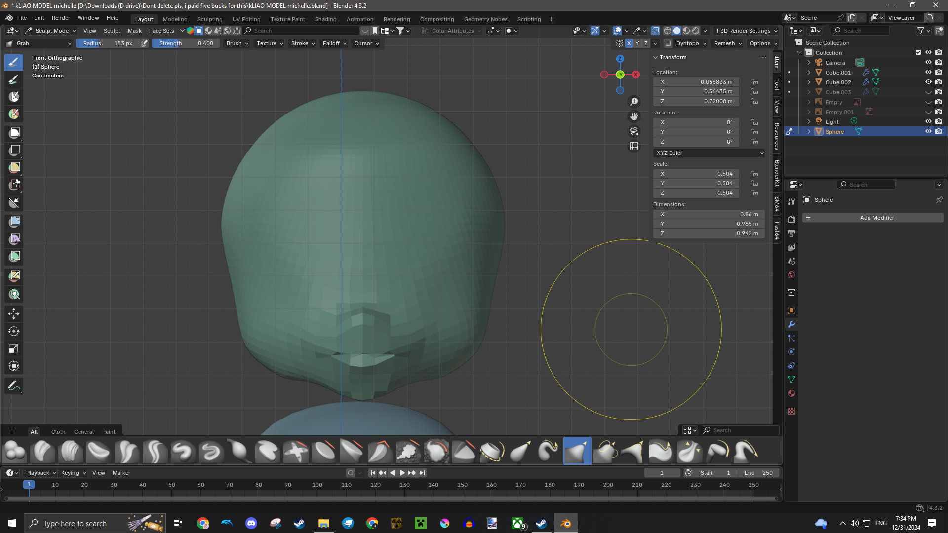Open the Modifiers wrench properties tab

pos(791,324)
